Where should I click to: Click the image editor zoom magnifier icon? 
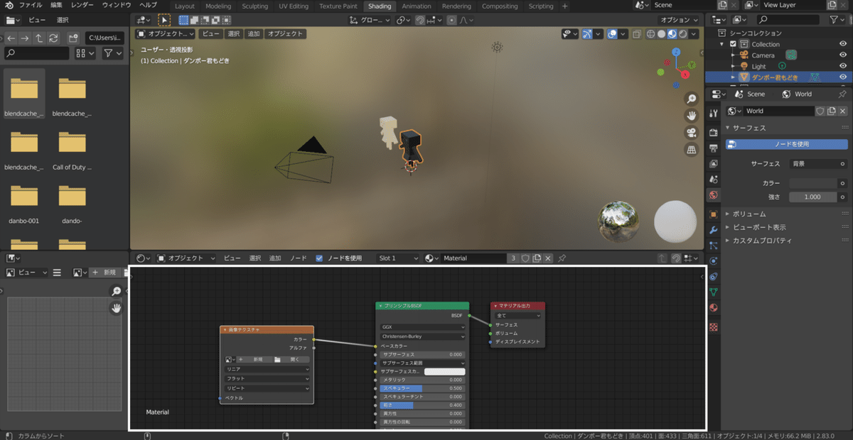coord(116,292)
